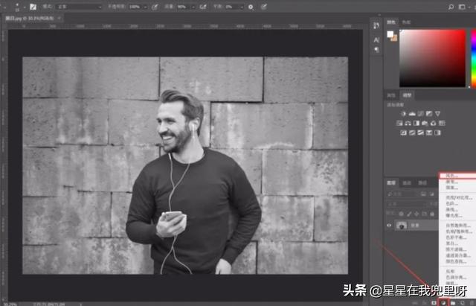This screenshot has height=306, width=476.
Task: Click the Levels adjustment icon
Action: pyautogui.click(x=411, y=113)
